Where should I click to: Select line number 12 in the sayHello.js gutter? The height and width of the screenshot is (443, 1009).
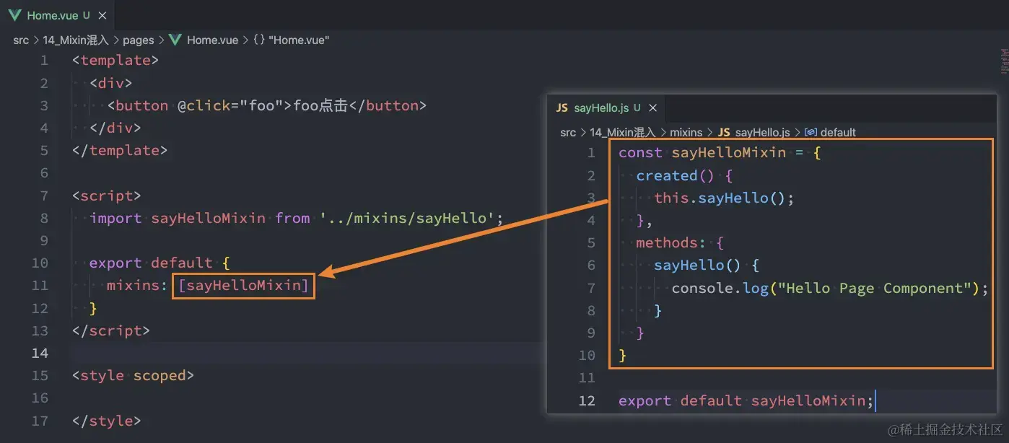(x=587, y=400)
